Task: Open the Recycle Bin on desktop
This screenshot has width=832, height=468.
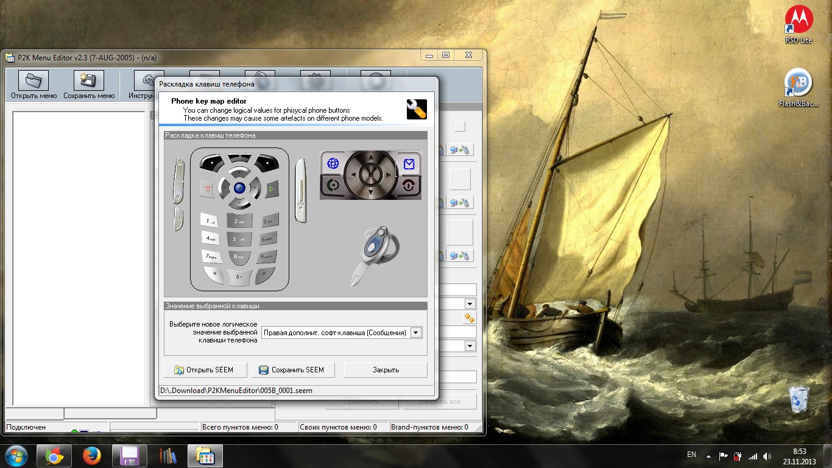Action: [x=799, y=399]
